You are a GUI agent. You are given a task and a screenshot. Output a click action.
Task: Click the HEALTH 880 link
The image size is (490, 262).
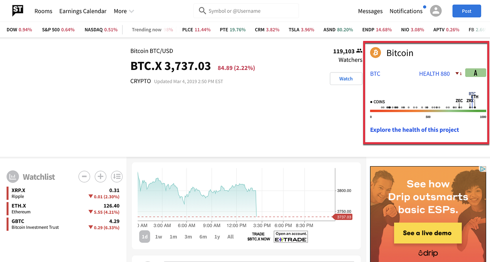click(434, 74)
